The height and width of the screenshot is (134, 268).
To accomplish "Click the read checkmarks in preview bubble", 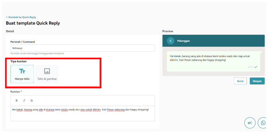I will point(256,67).
